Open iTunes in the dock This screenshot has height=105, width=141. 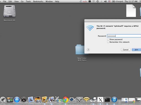114,100
